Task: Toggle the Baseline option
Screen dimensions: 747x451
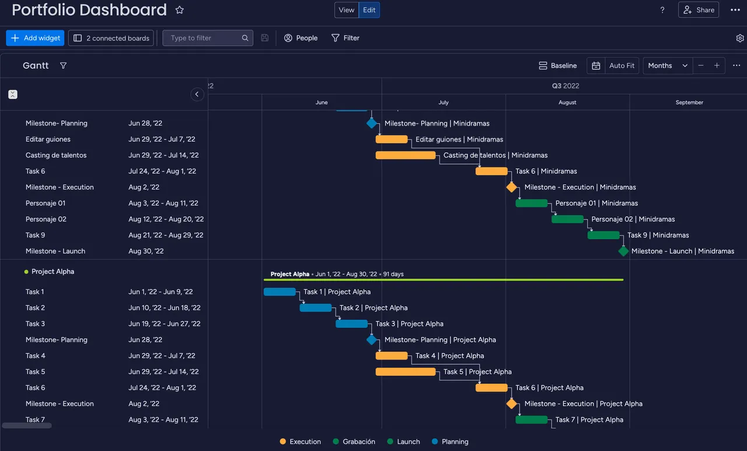Action: pos(557,66)
